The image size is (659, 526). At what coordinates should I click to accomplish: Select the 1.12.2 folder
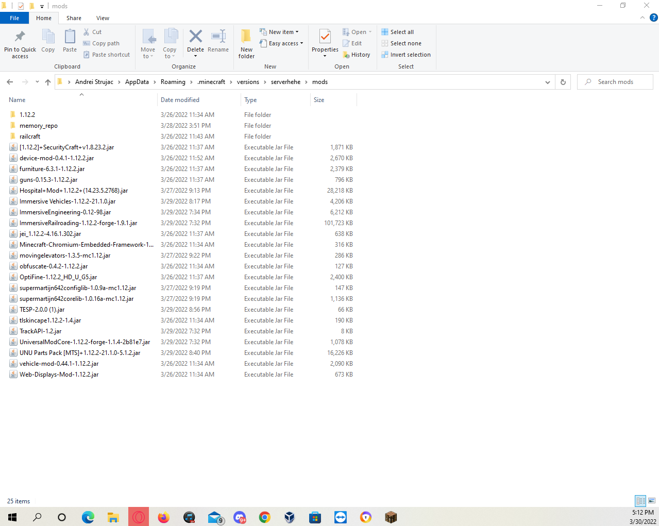27,115
